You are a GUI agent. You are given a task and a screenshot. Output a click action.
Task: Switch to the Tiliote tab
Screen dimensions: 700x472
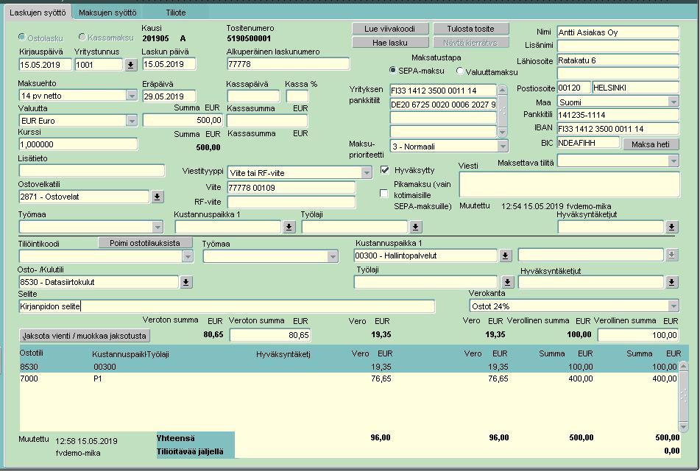tap(175, 13)
